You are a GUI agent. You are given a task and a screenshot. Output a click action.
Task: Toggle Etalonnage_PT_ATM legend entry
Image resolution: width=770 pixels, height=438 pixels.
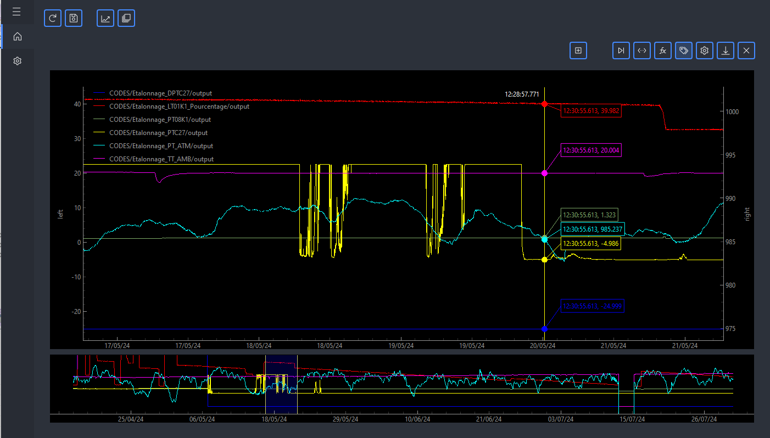tap(161, 146)
